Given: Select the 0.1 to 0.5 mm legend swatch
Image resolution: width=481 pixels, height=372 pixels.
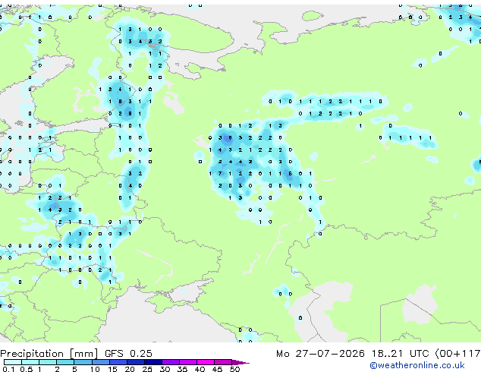Looking at the screenshot, I should [x=13, y=362].
